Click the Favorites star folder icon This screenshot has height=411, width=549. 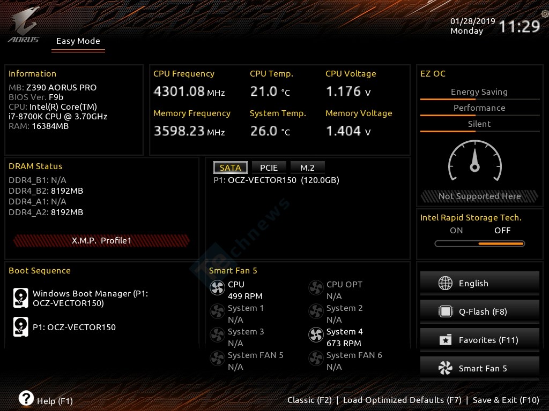pyautogui.click(x=446, y=340)
